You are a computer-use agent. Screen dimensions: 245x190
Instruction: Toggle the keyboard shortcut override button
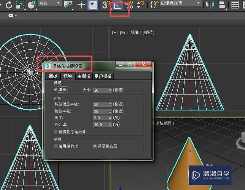[x=93, y=5]
